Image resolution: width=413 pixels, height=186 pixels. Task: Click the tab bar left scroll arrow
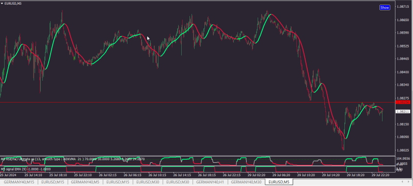click(x=402, y=182)
